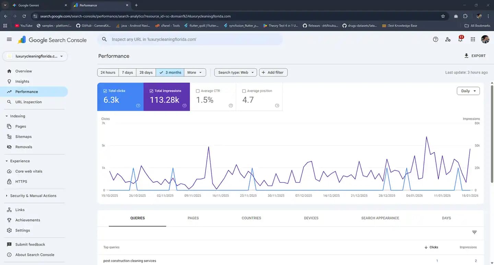Viewport: 494px width, 265px height.
Task: Open the manage users icon
Action: click(448, 39)
